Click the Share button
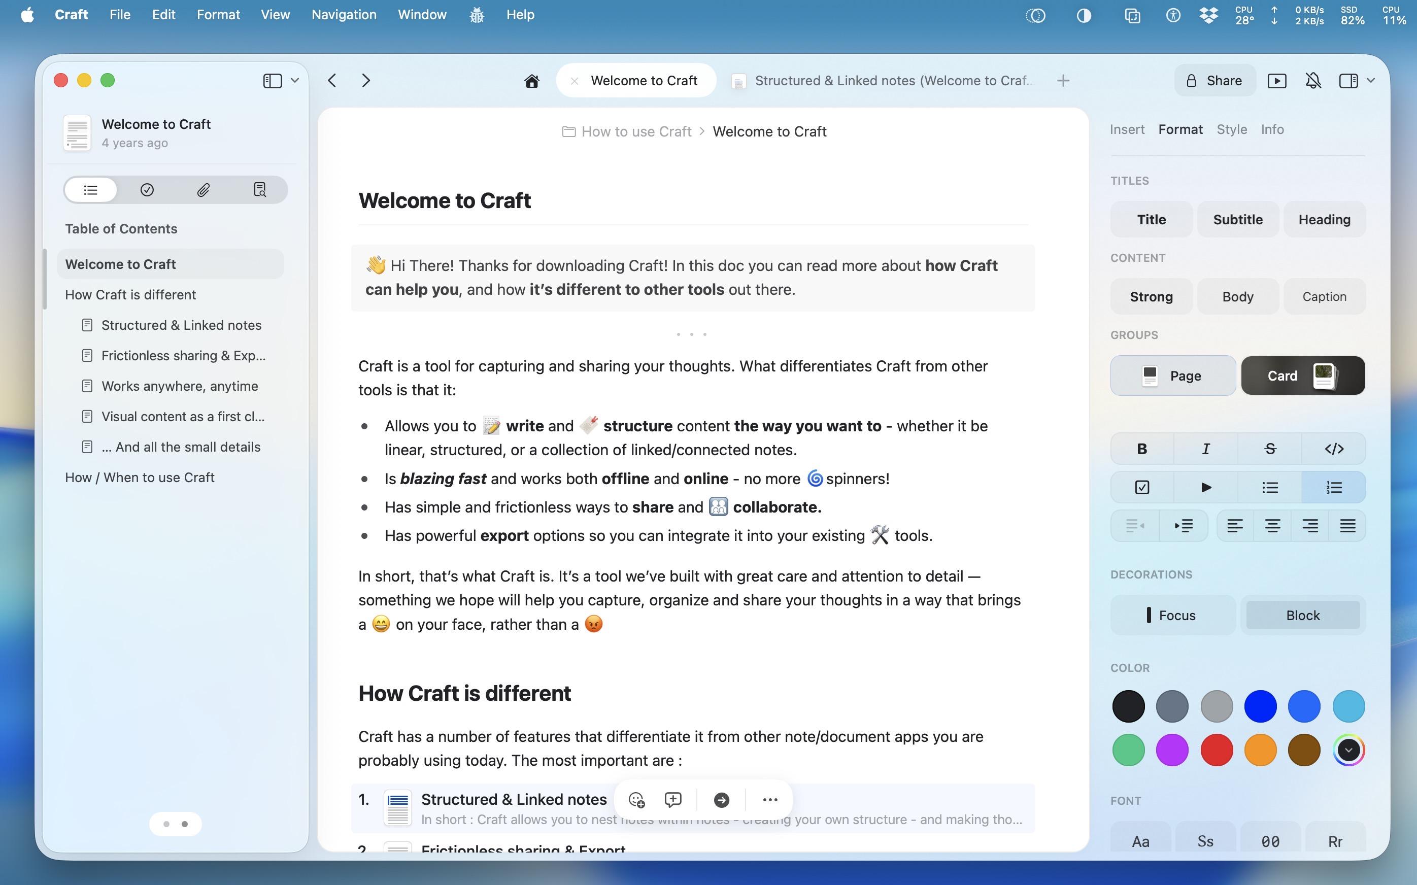 pyautogui.click(x=1214, y=81)
